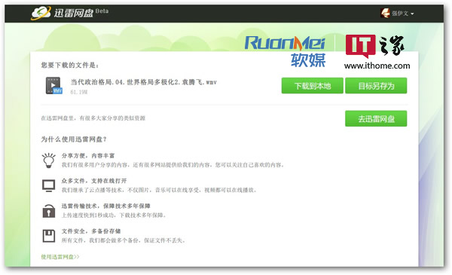Click the Xunlei cloud logo icon
Screen dimensions: 452x275
[41, 13]
